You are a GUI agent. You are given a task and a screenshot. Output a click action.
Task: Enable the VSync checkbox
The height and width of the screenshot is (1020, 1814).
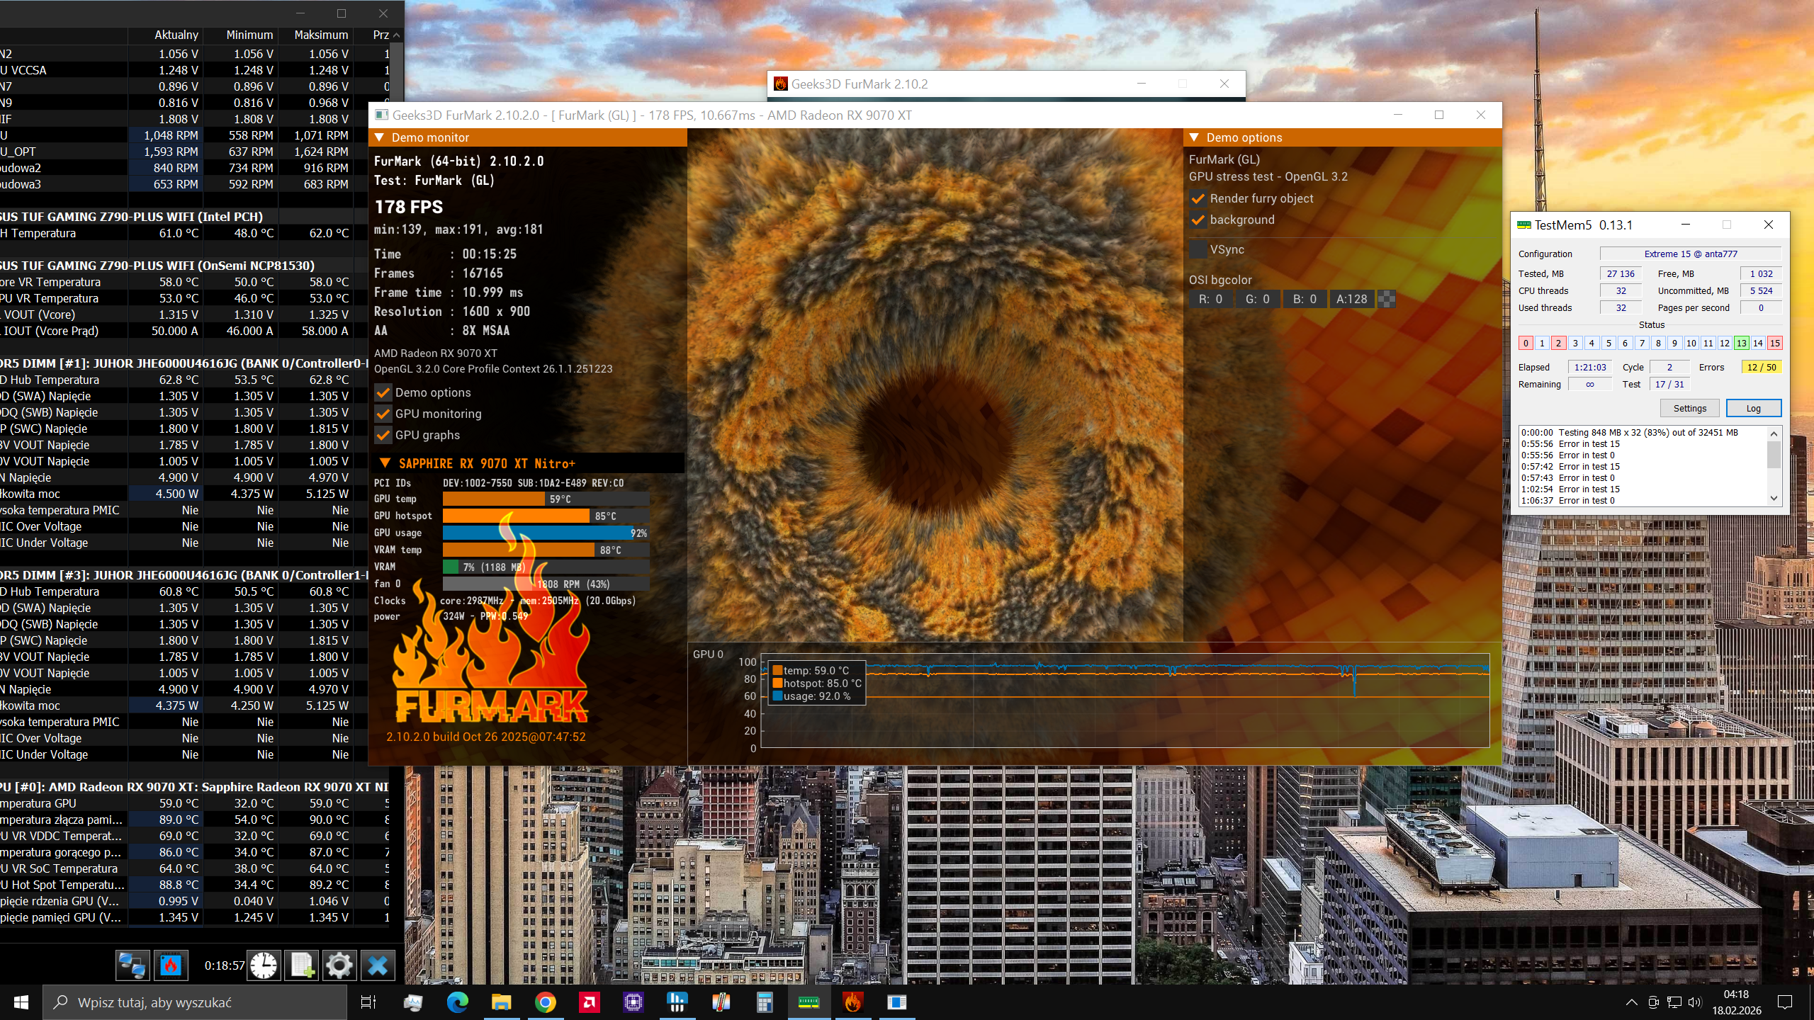(1198, 249)
